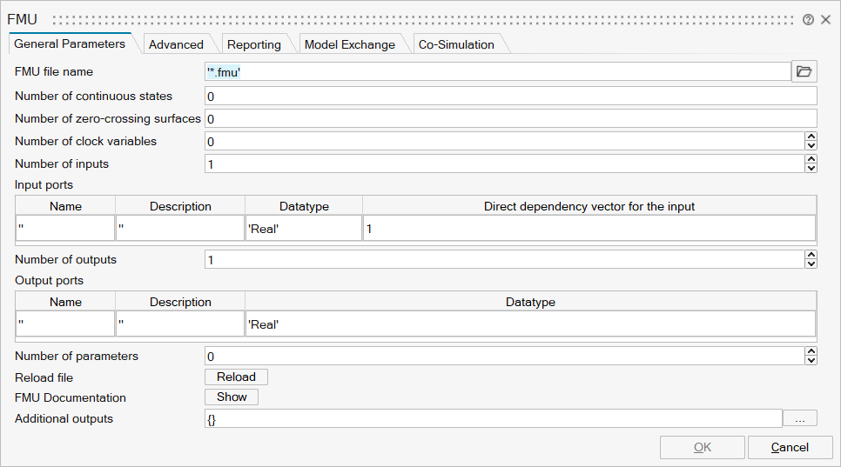This screenshot has width=841, height=467.
Task: Edit the Number of continuous states field
Action: click(x=510, y=97)
